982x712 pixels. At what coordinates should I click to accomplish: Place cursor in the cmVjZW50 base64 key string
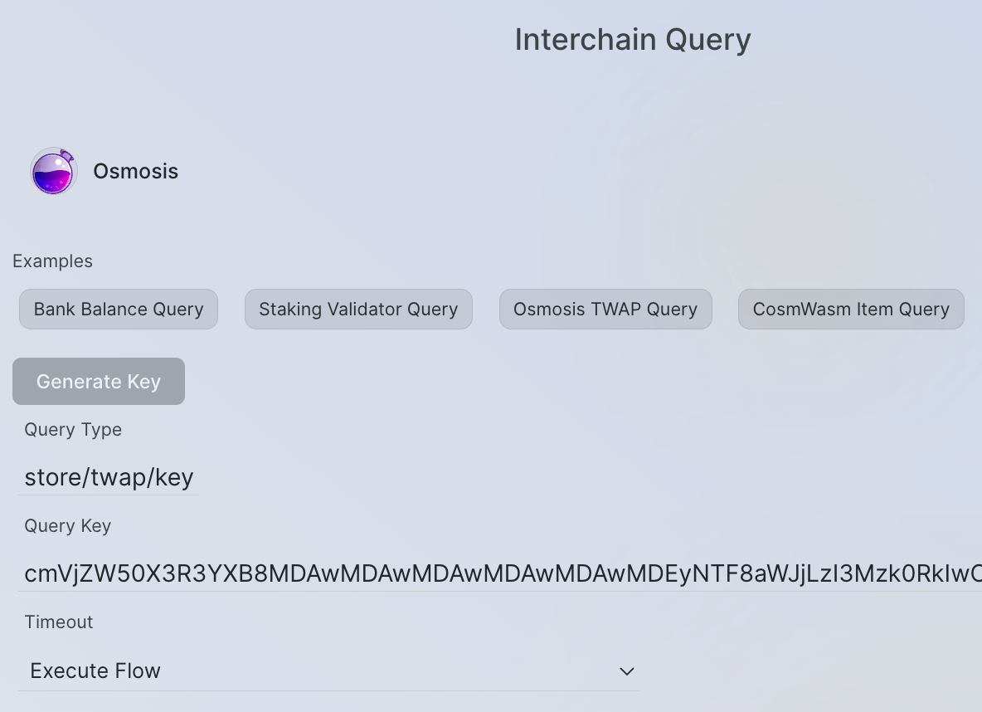click(x=332, y=574)
